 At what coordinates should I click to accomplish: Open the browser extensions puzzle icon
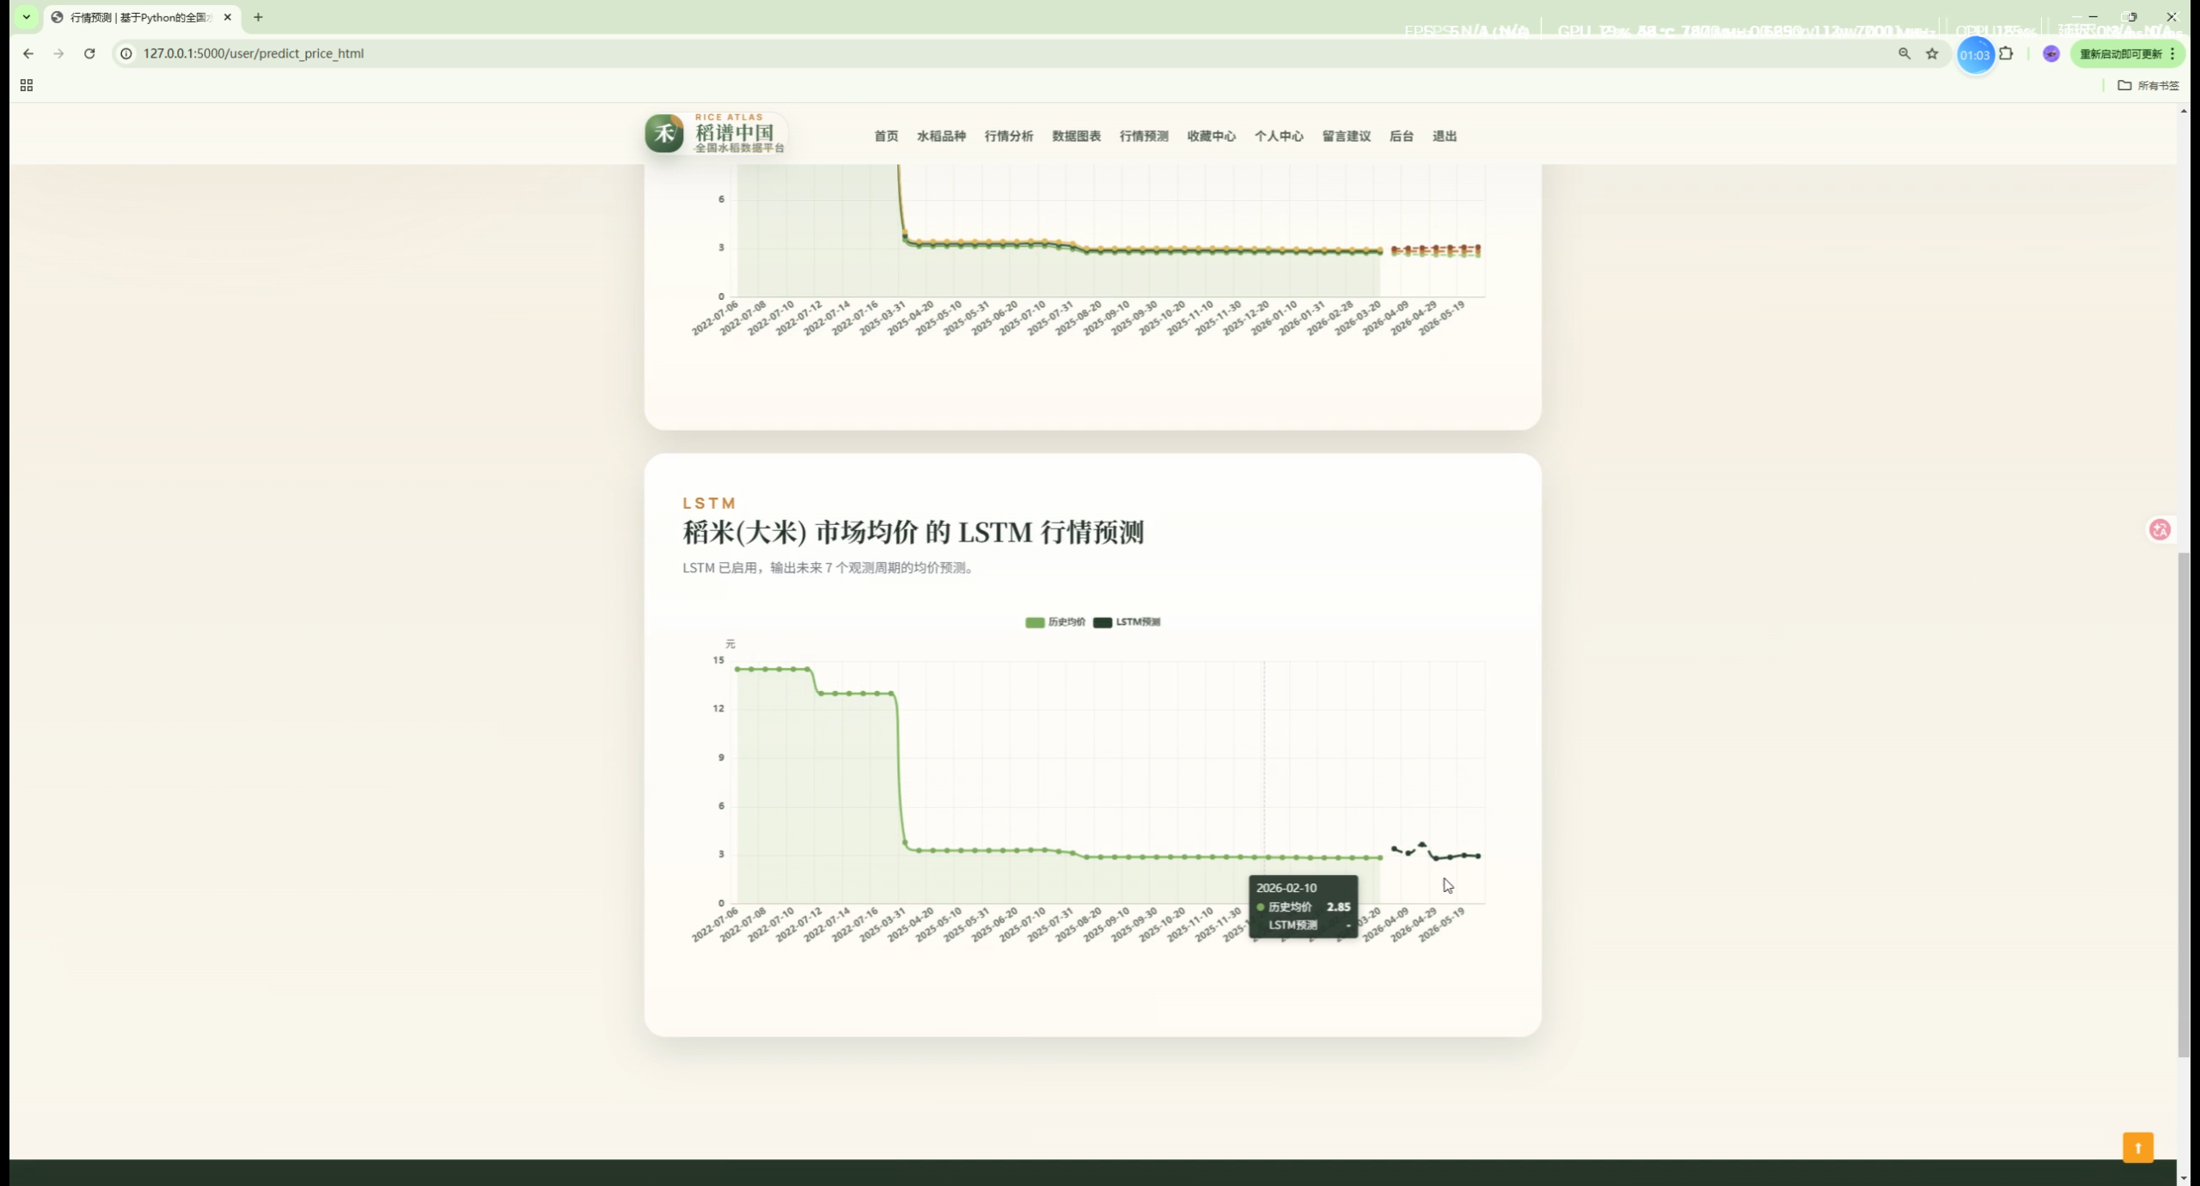click(x=2006, y=53)
